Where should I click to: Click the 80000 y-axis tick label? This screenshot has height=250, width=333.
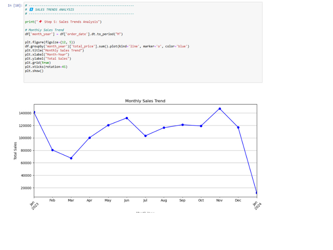[26, 151]
